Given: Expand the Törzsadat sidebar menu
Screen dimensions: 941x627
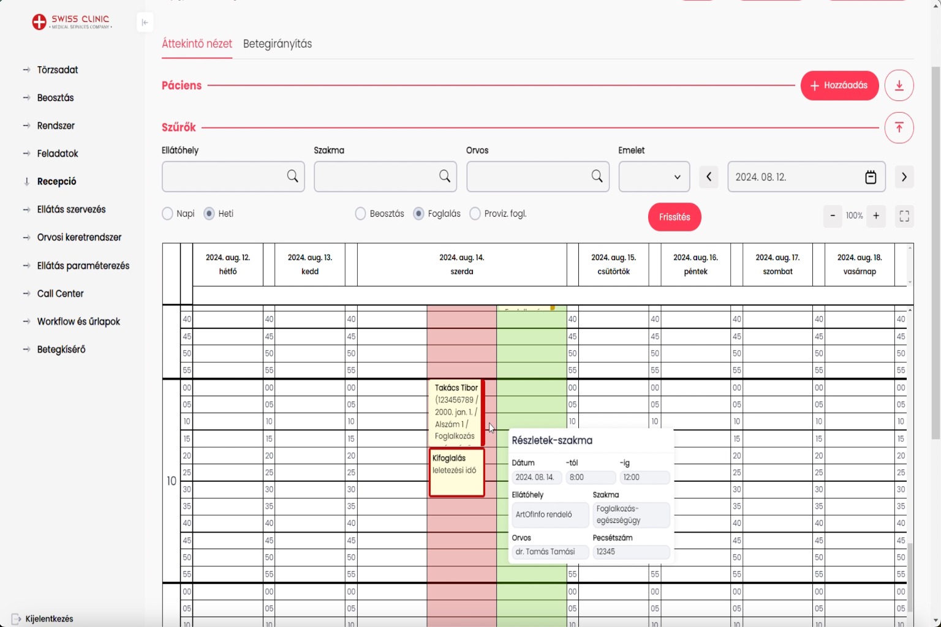Looking at the screenshot, I should [x=58, y=70].
